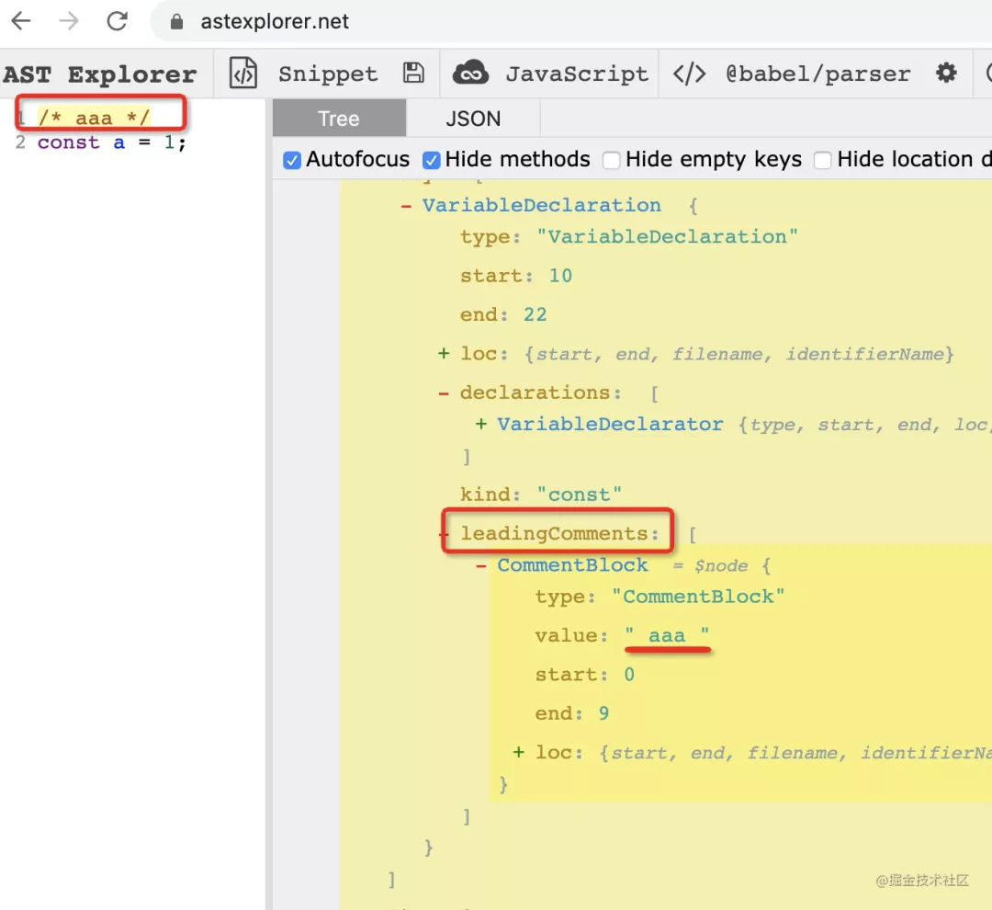Viewport: 992px width, 910px height.
Task: Click the cloud fork icon
Action: [470, 73]
